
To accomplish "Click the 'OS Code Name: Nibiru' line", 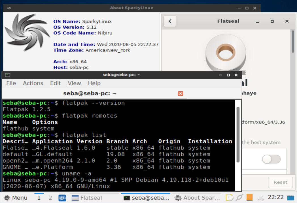I will [x=83, y=33].
